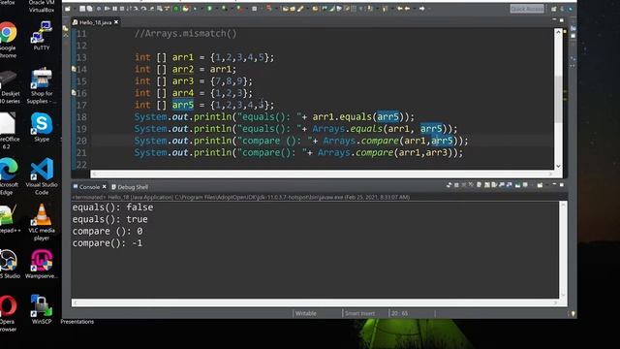Click the warning marker beside line 16

click(74, 93)
